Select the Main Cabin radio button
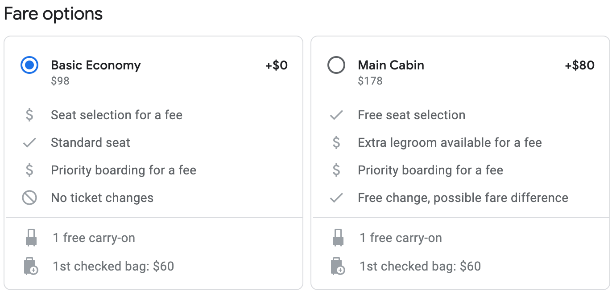This screenshot has width=612, height=291. click(336, 65)
